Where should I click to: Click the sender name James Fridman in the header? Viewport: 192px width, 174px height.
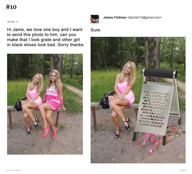pyautogui.click(x=115, y=18)
